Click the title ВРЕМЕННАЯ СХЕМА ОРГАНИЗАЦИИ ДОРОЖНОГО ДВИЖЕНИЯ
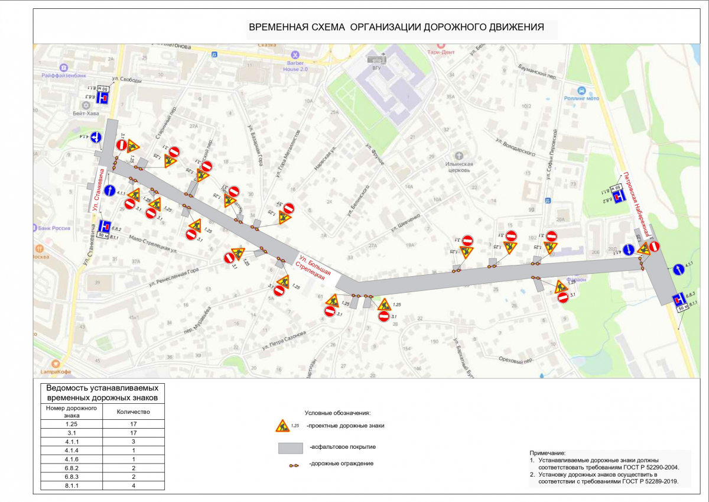The image size is (709, 502). (396, 27)
